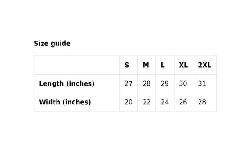Select the L column header
Screen dimensions: 250x166
coord(163,65)
